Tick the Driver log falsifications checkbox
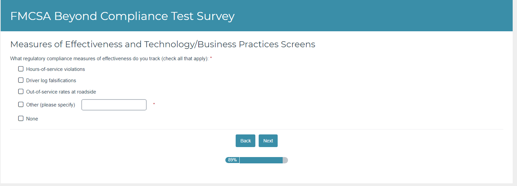The image size is (517, 186). (x=21, y=80)
